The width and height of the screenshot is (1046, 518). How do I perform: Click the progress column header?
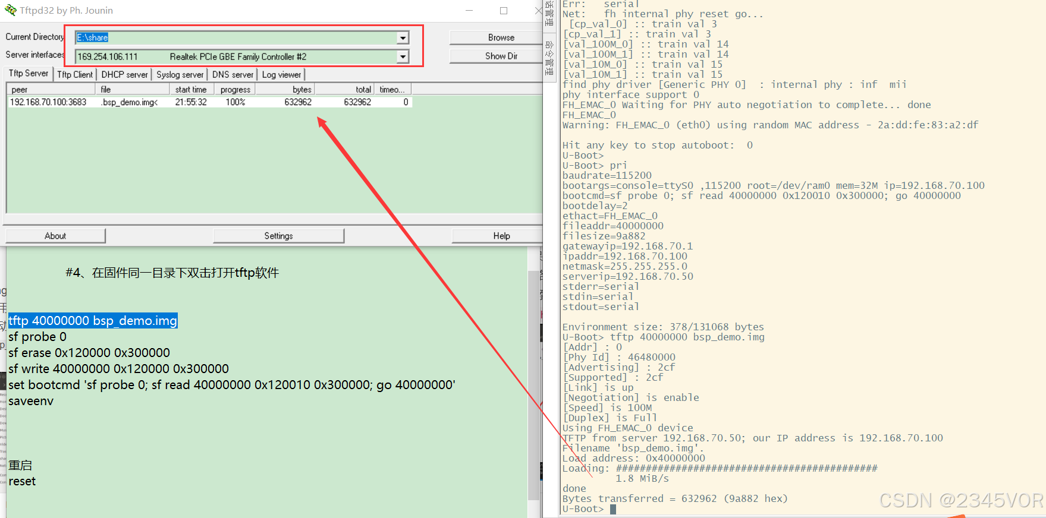pyautogui.click(x=235, y=89)
